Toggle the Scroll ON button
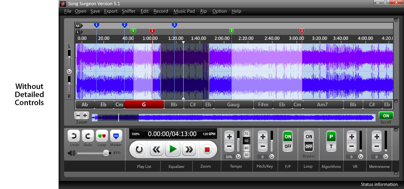This screenshot has height=189, width=404. tap(386, 116)
